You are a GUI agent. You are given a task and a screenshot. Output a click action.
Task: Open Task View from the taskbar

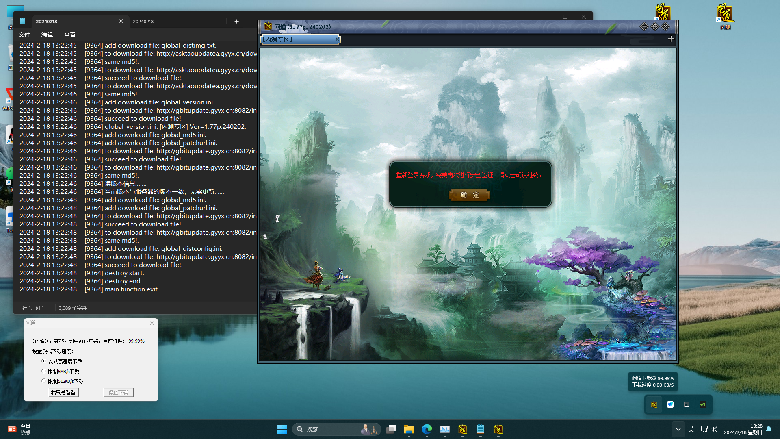click(391, 429)
